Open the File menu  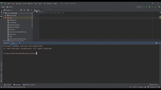tap(5, 3)
